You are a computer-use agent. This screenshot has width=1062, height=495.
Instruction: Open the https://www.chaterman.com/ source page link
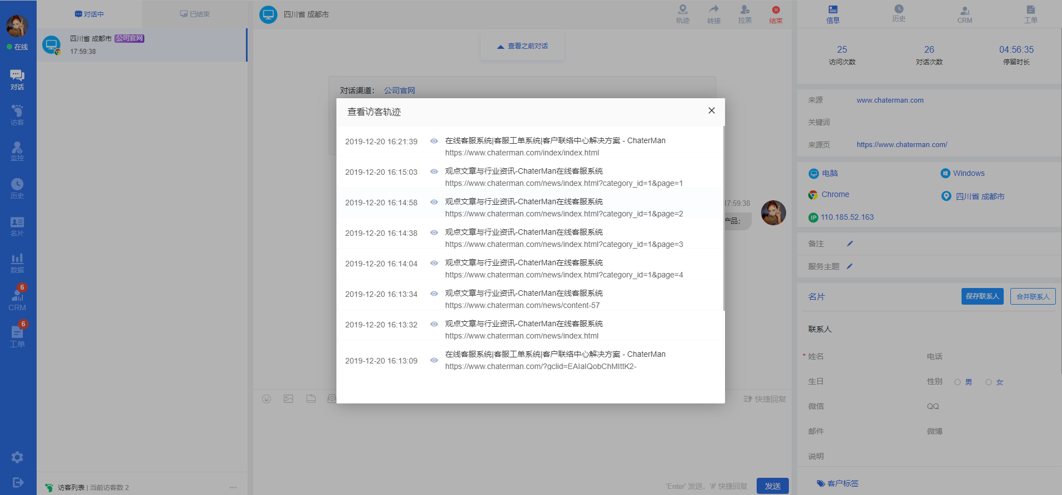[902, 145]
